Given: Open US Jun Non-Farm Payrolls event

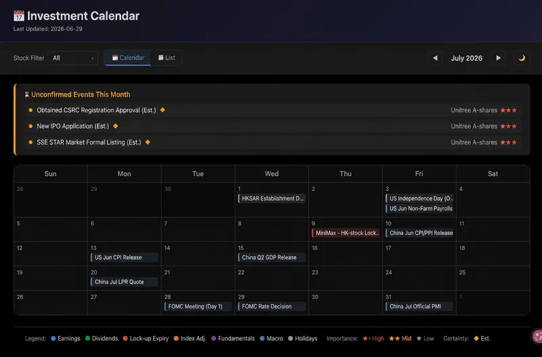Looking at the screenshot, I should point(419,209).
